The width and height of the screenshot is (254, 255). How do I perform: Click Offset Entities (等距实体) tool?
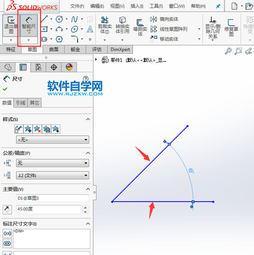(140, 27)
